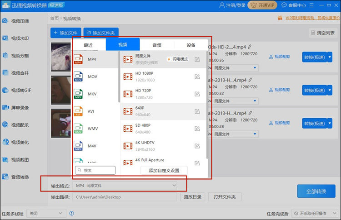The image size is (341, 220).
Task: Click the 清空列表 button
Action: (322, 33)
